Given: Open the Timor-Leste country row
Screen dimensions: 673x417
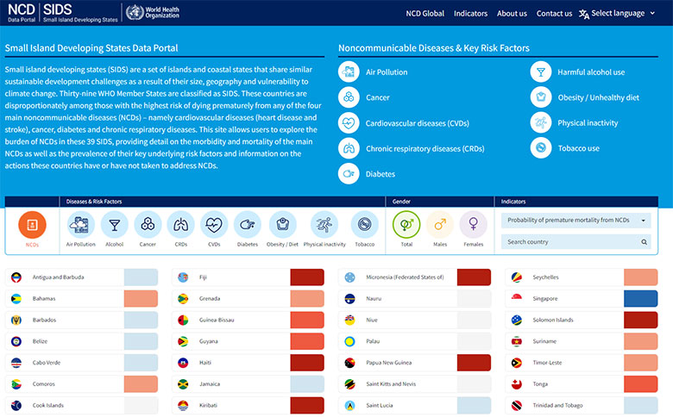Looking at the screenshot, I should 582,363.
